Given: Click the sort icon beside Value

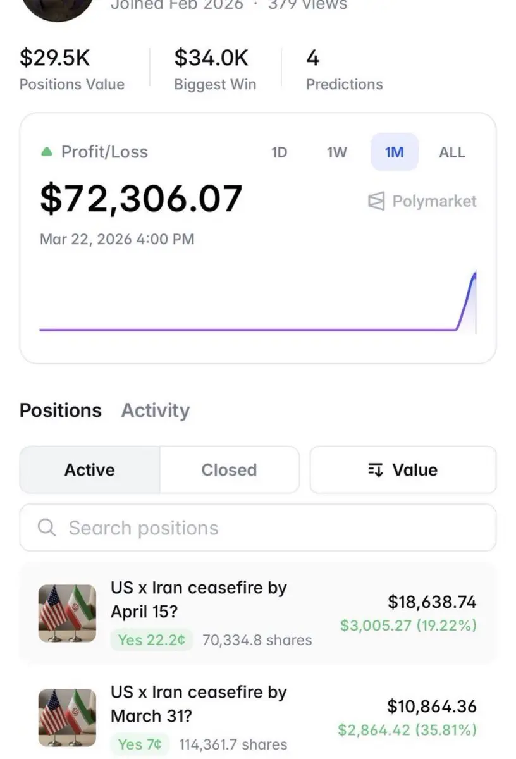Looking at the screenshot, I should pos(376,470).
